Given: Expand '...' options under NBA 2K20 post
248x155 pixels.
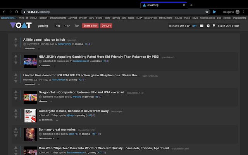Looking at the screenshot, I should point(55,65).
